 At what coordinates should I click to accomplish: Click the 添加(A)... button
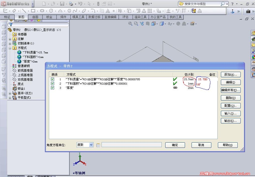tap(231, 75)
